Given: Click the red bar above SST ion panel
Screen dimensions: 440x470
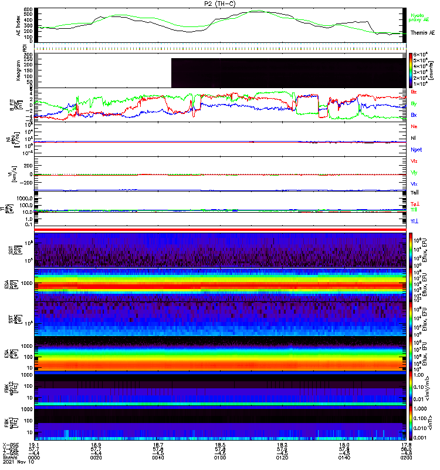Looking at the screenshot, I should [220, 230].
